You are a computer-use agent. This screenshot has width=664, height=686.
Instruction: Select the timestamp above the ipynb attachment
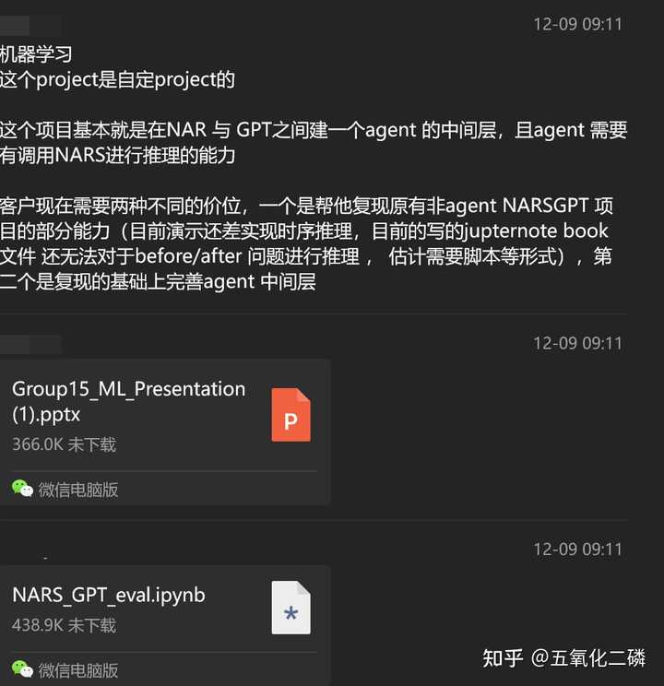(577, 550)
